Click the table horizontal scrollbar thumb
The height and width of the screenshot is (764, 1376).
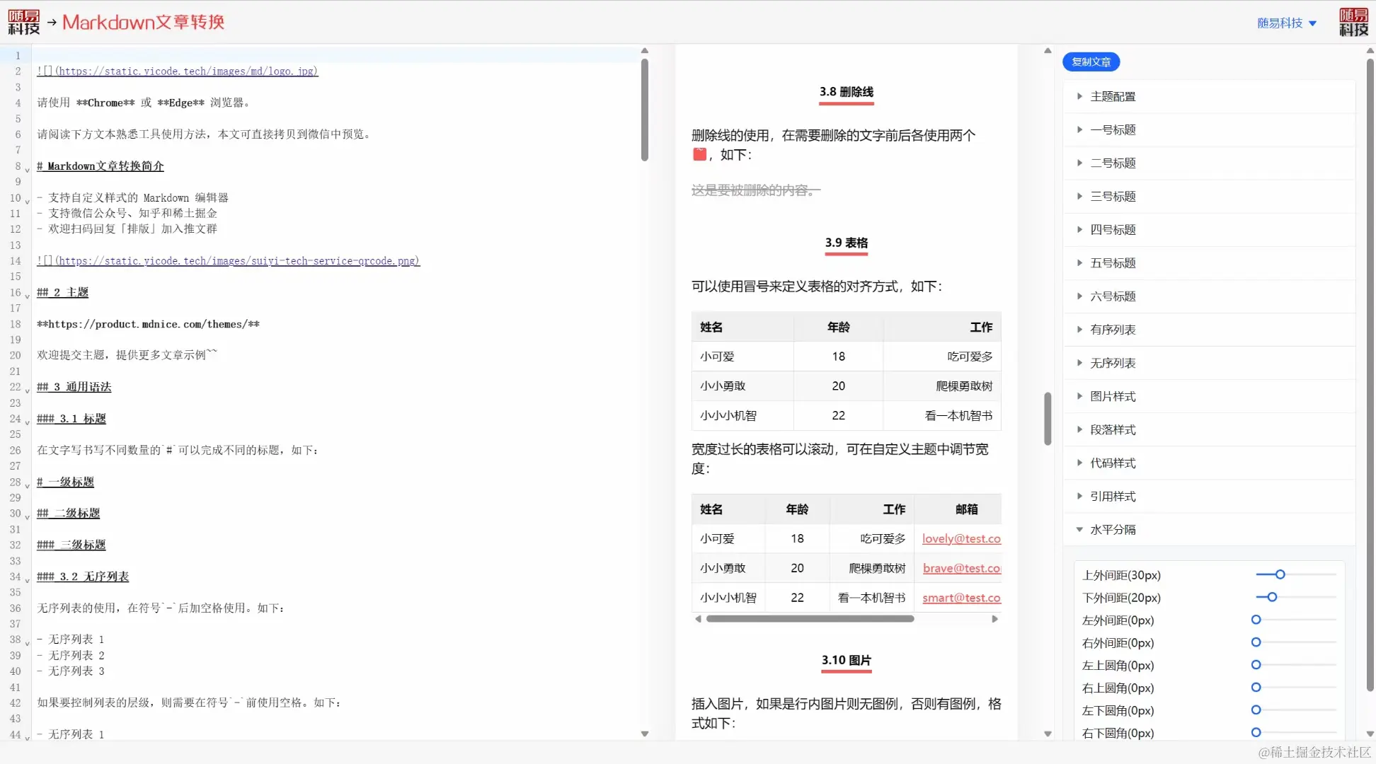[x=810, y=619]
